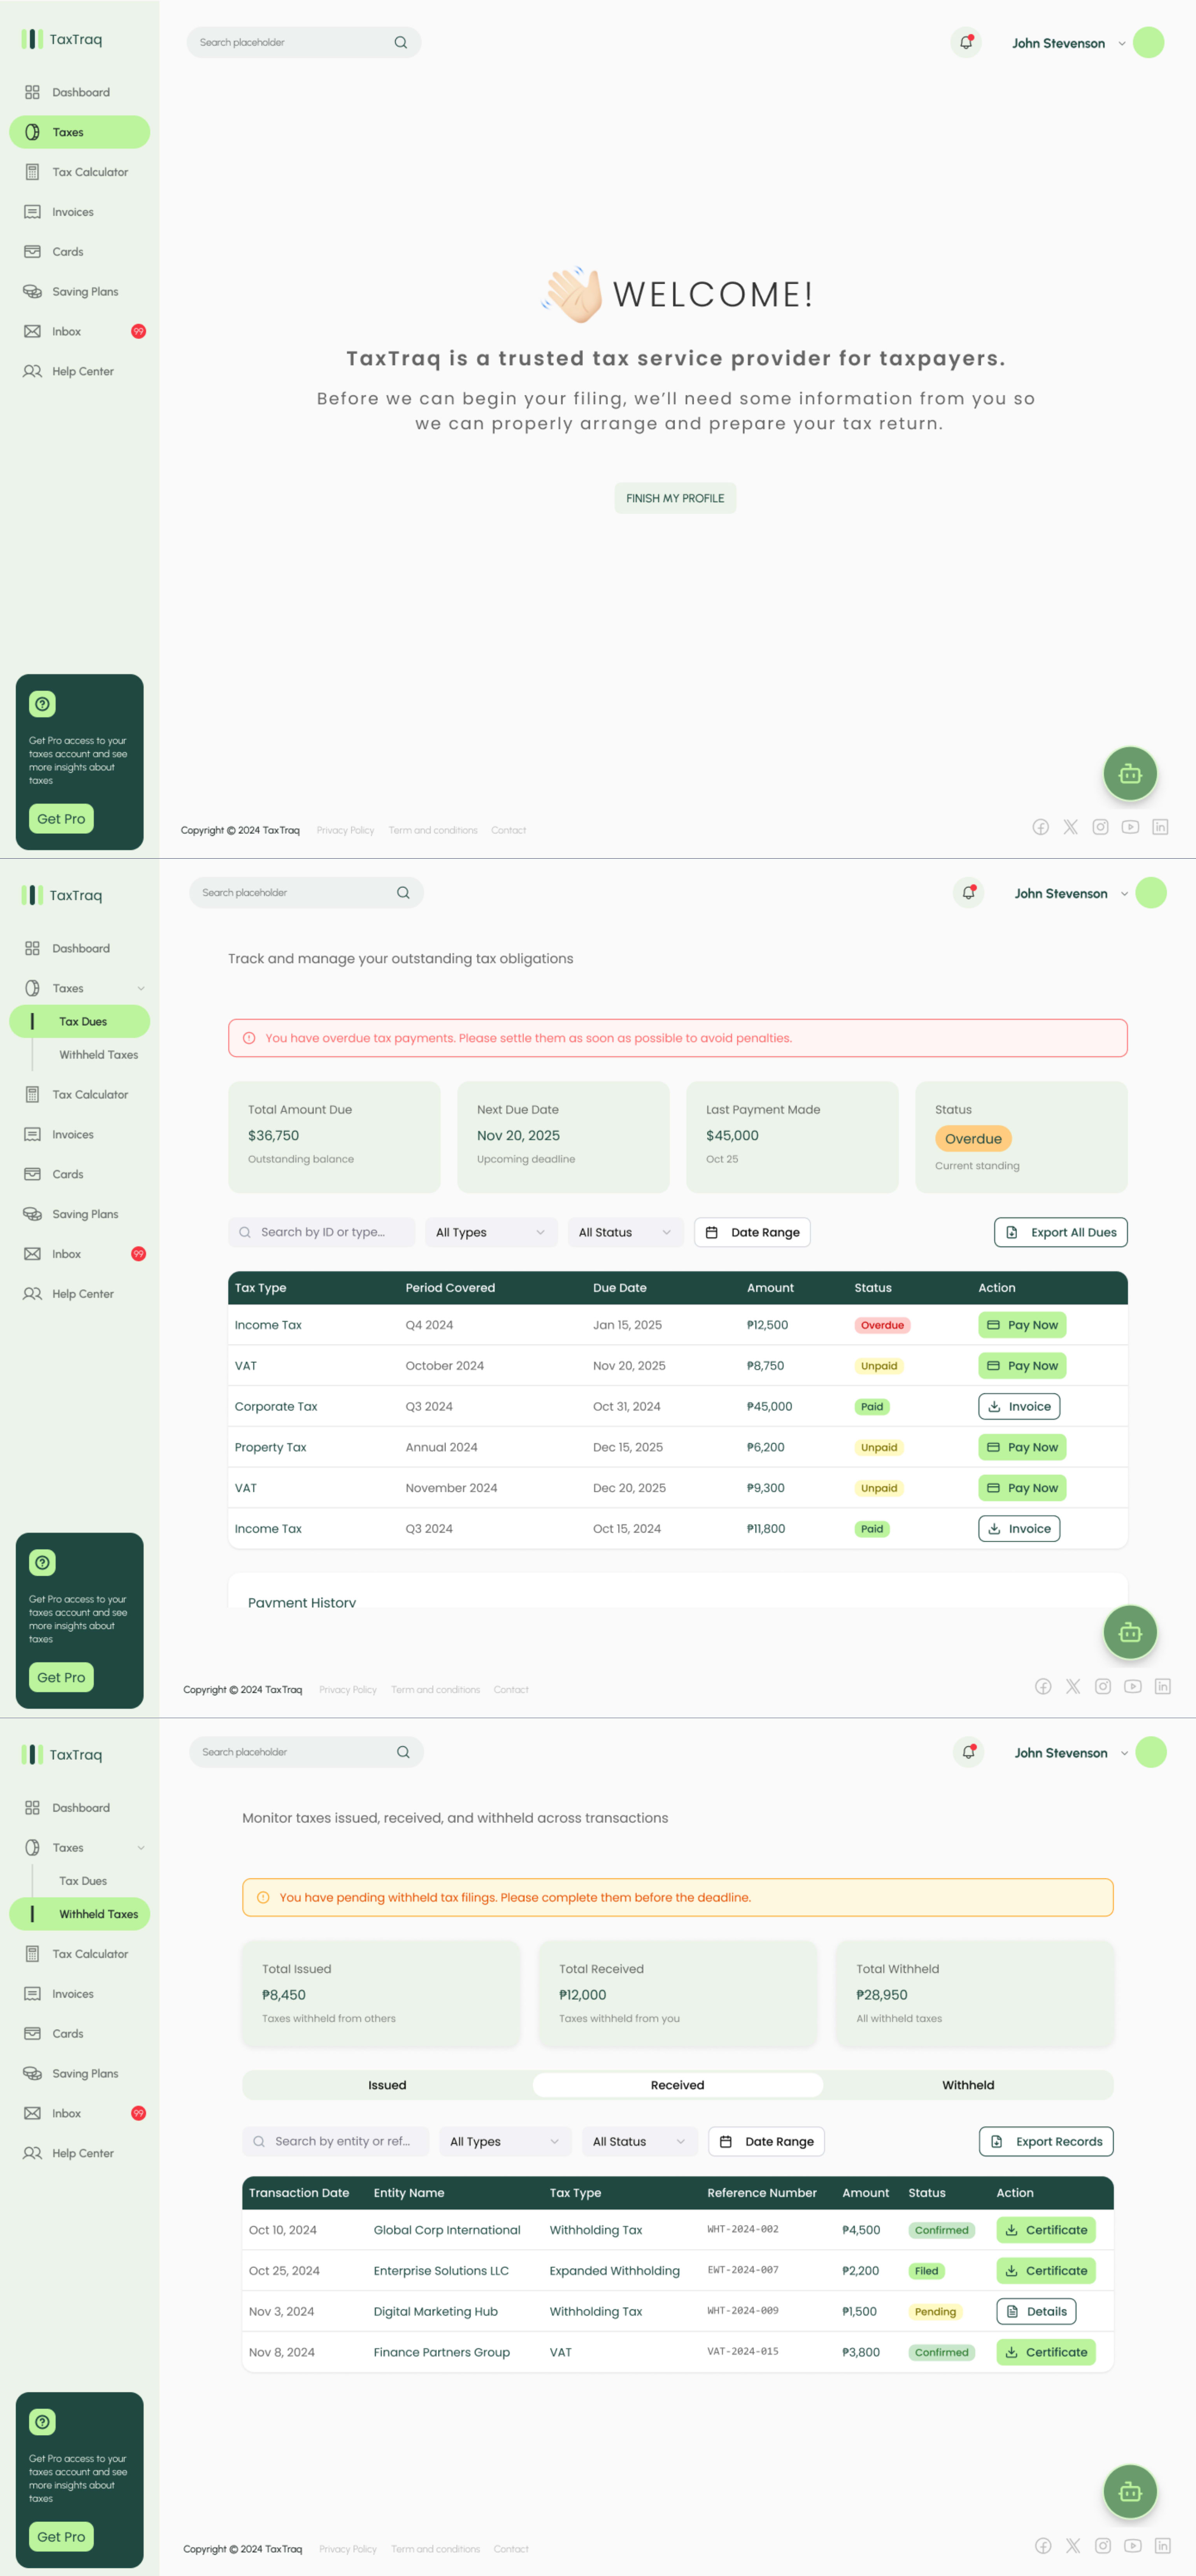Image resolution: width=1196 pixels, height=2576 pixels.
Task: Download Certificate for Global Corp International
Action: (x=1046, y=2230)
